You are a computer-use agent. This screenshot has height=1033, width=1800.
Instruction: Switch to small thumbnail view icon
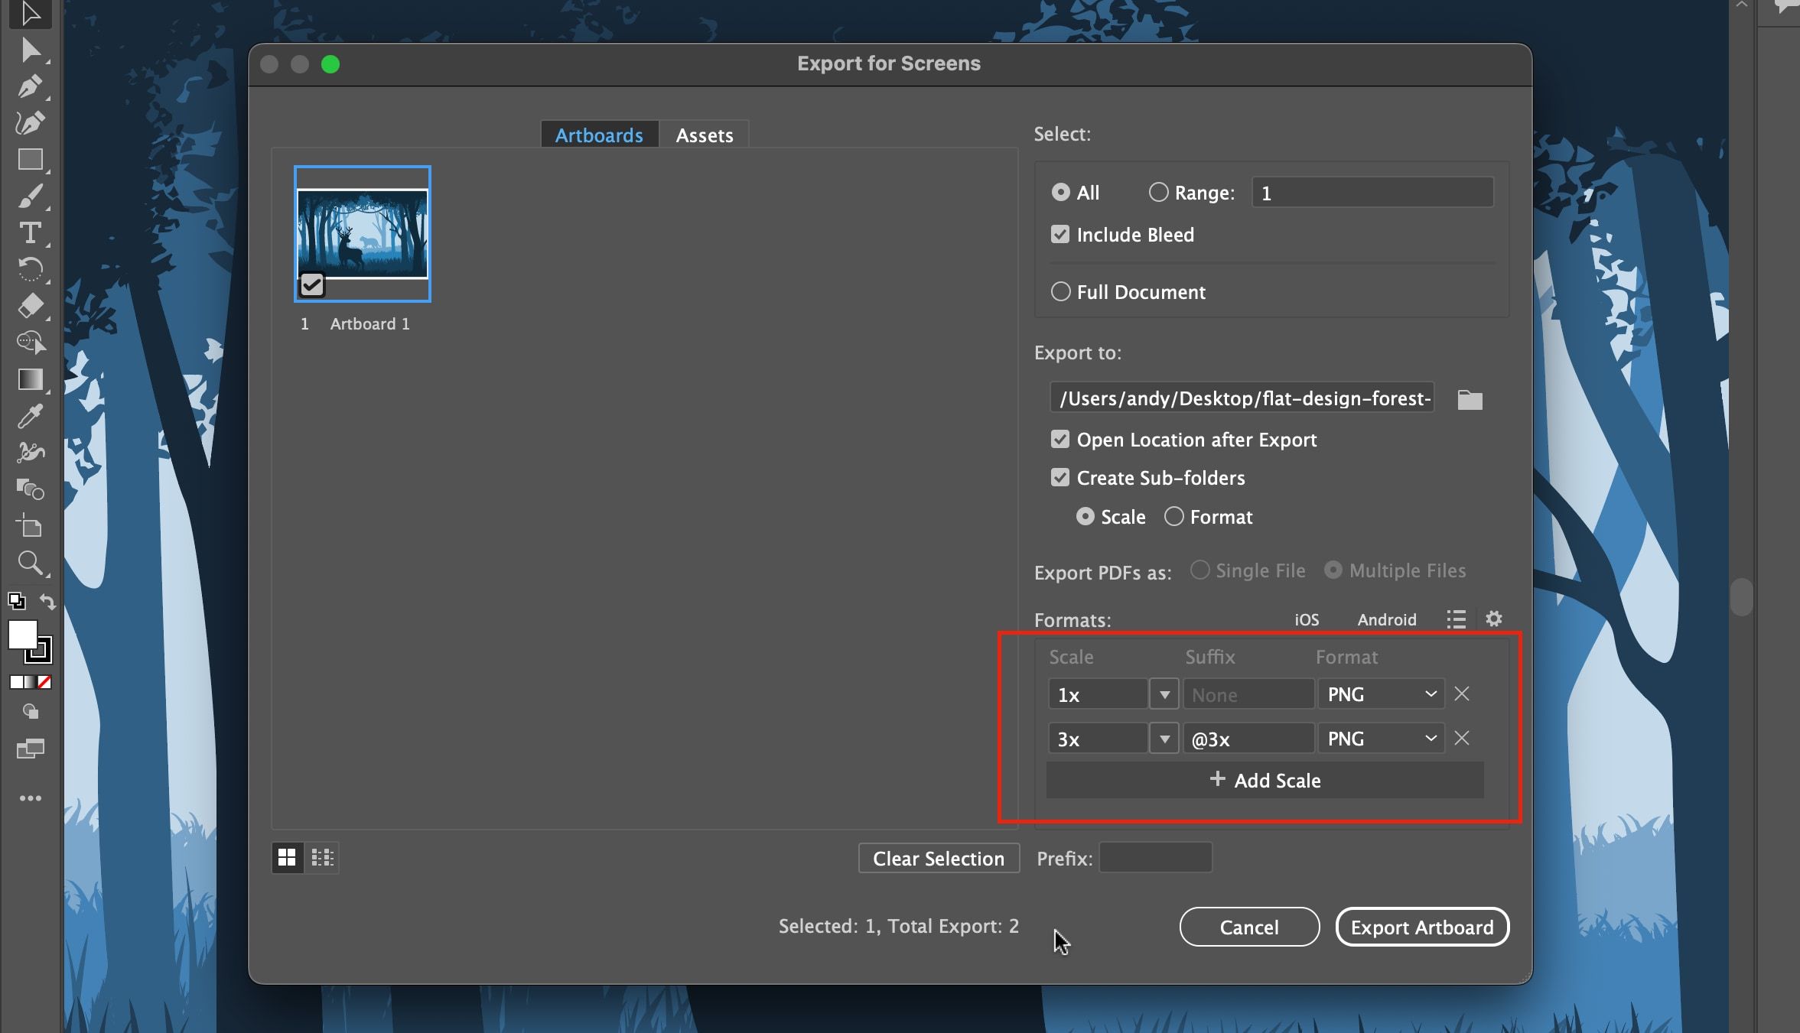323,858
